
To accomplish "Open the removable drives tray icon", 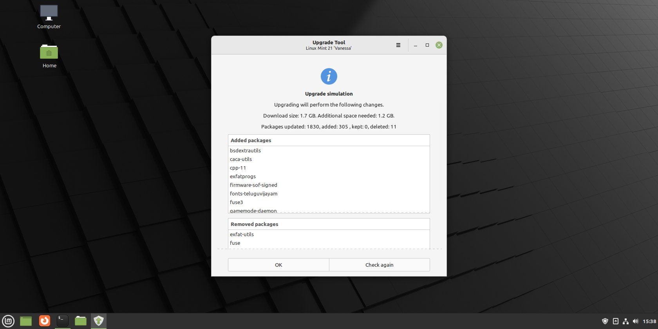I will pos(616,321).
